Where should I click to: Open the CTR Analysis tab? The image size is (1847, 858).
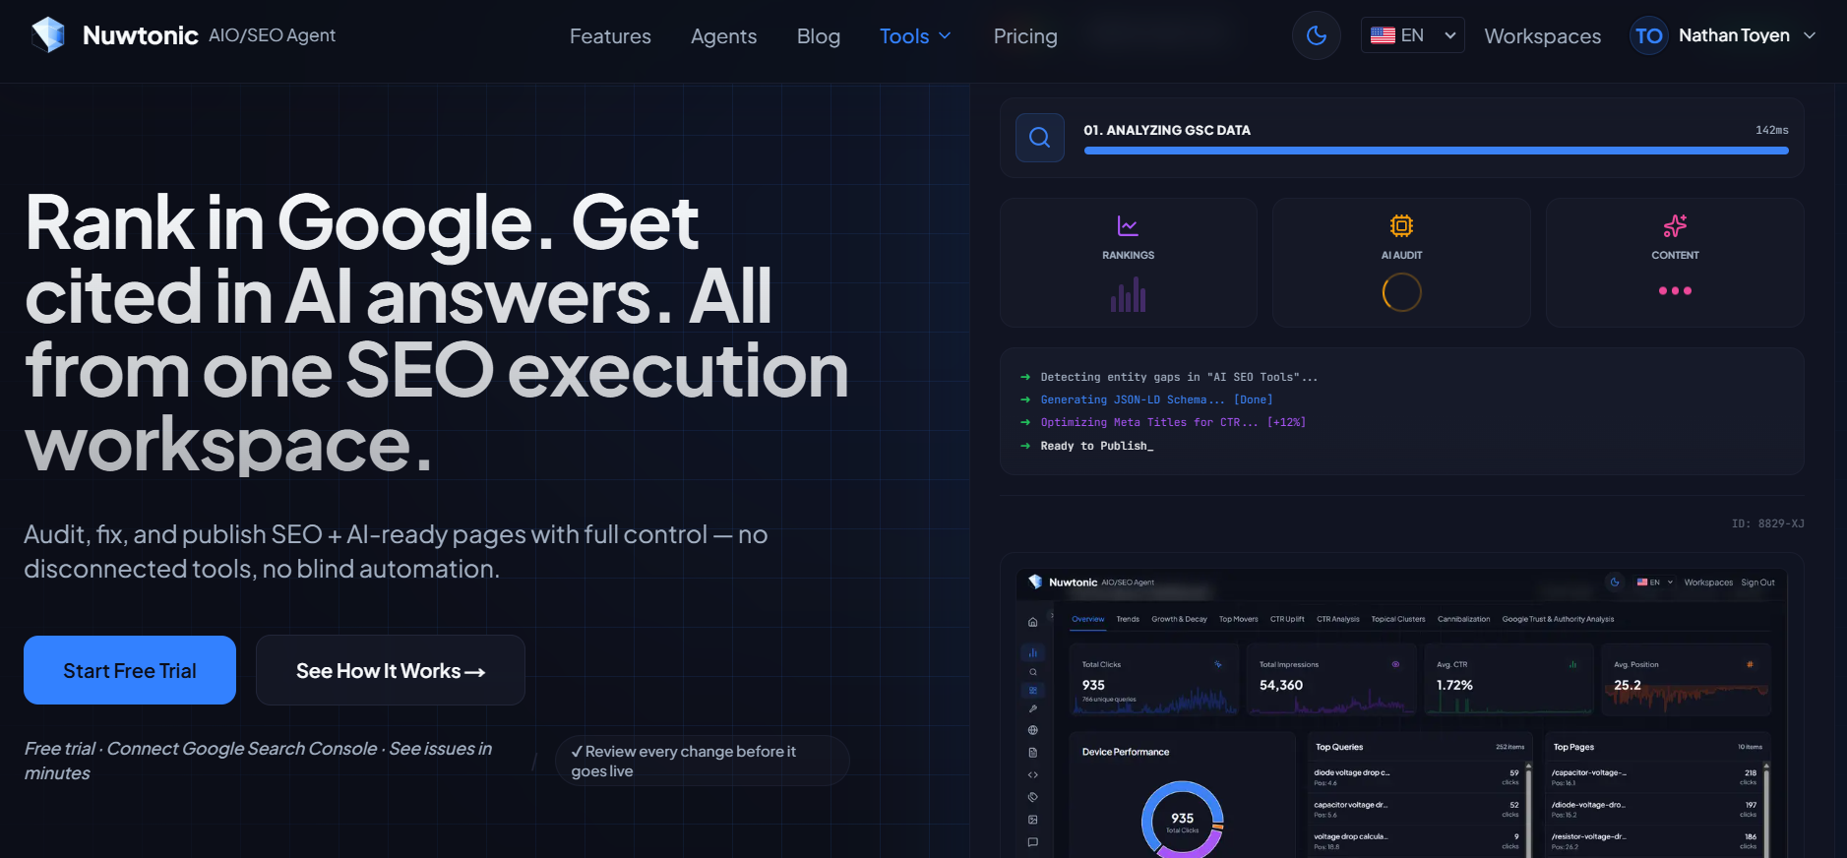point(1338,619)
